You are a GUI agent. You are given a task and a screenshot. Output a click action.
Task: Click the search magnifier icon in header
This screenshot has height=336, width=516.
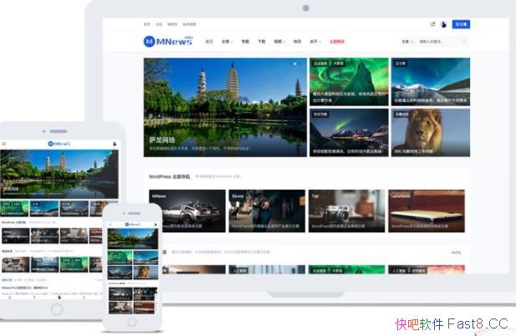[465, 41]
